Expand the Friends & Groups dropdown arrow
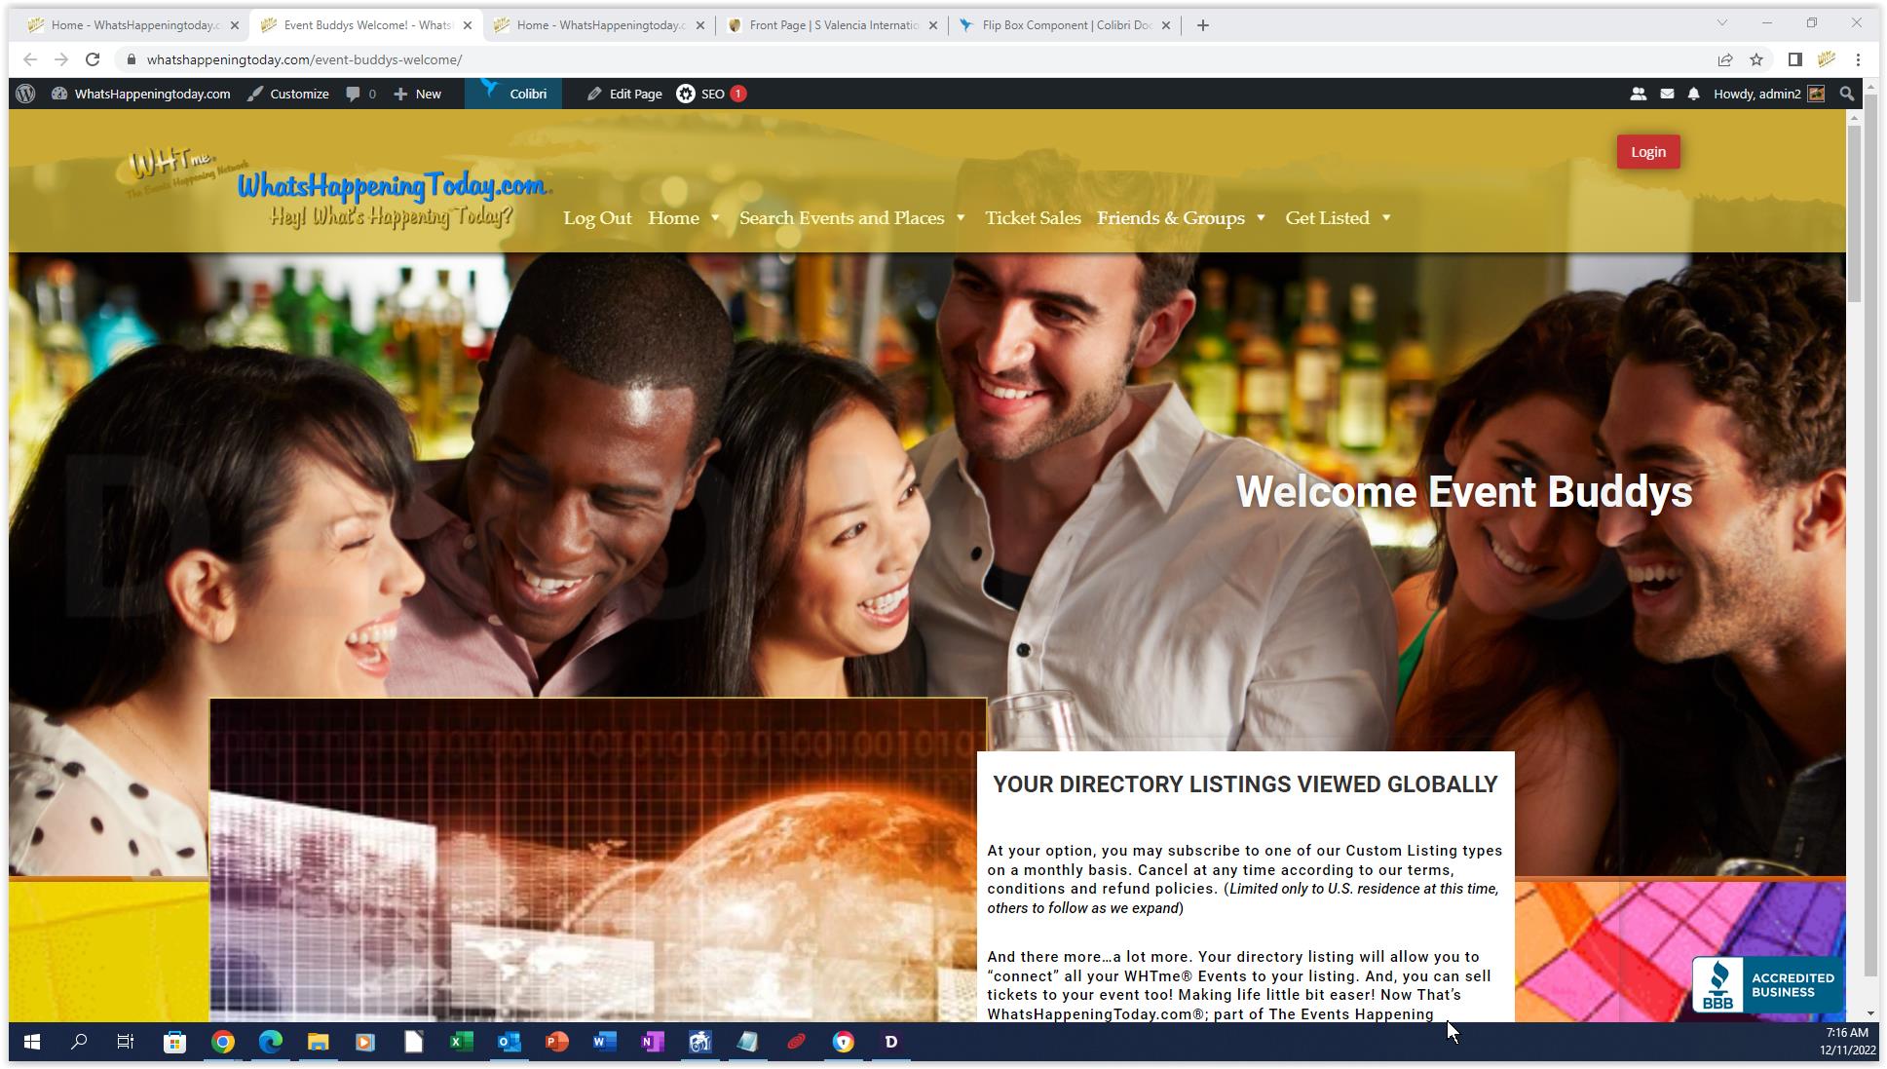The width and height of the screenshot is (1887, 1069). coord(1261,218)
